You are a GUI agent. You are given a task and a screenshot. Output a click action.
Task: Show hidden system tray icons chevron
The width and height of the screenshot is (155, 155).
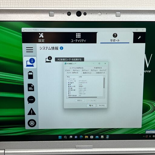coord(144,137)
